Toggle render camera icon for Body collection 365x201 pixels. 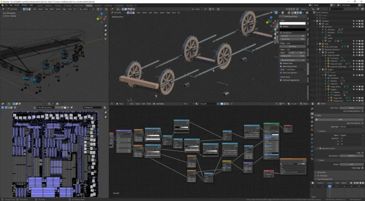click(362, 44)
